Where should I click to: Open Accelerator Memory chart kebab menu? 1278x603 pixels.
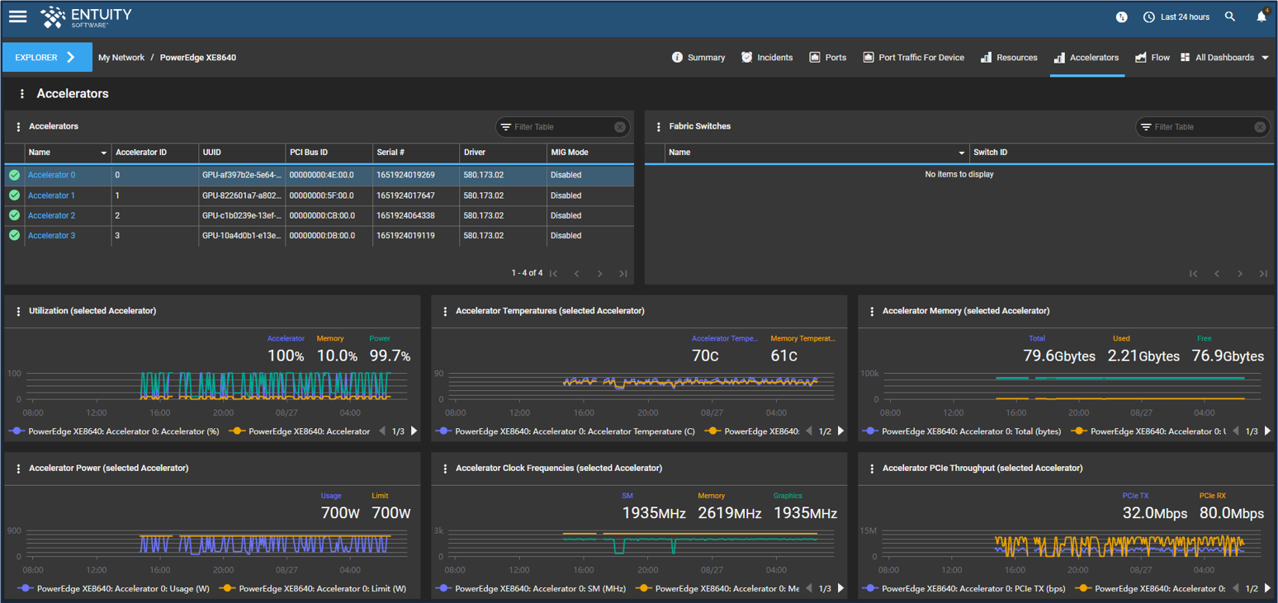[x=872, y=312]
